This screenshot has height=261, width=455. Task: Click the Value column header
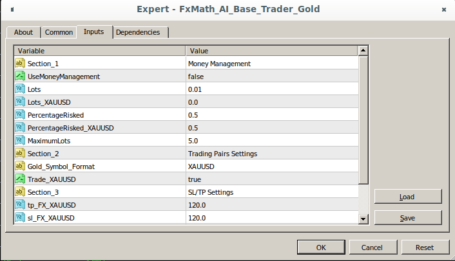(x=271, y=51)
